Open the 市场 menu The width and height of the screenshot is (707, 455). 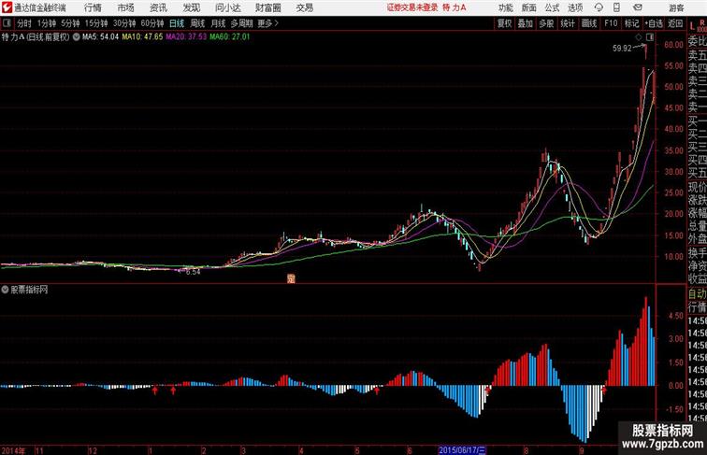126,7
